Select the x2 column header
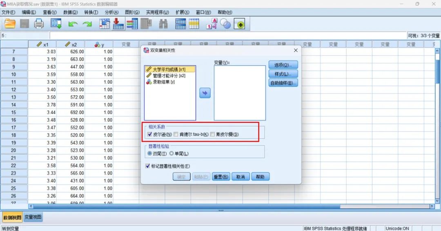Image resolution: width=441 pixels, height=231 pixels. 71,44
